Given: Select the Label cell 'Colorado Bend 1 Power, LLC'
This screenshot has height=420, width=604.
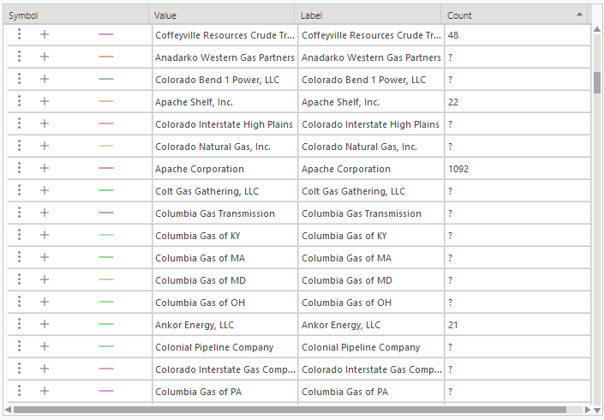Looking at the screenshot, I should coord(371,80).
